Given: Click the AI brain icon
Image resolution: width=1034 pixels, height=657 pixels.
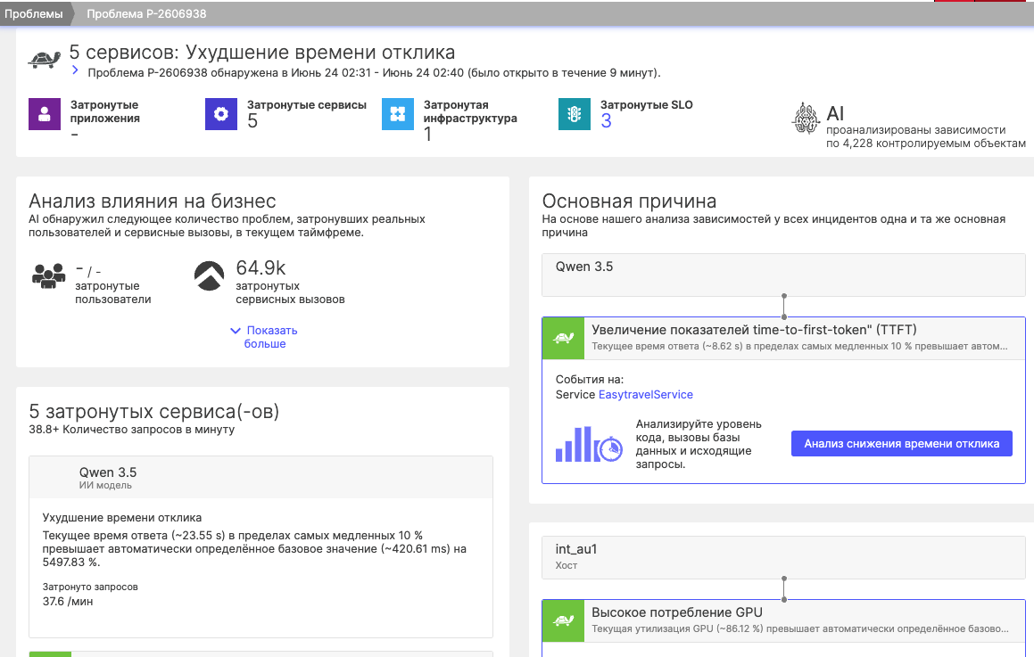Looking at the screenshot, I should [806, 119].
